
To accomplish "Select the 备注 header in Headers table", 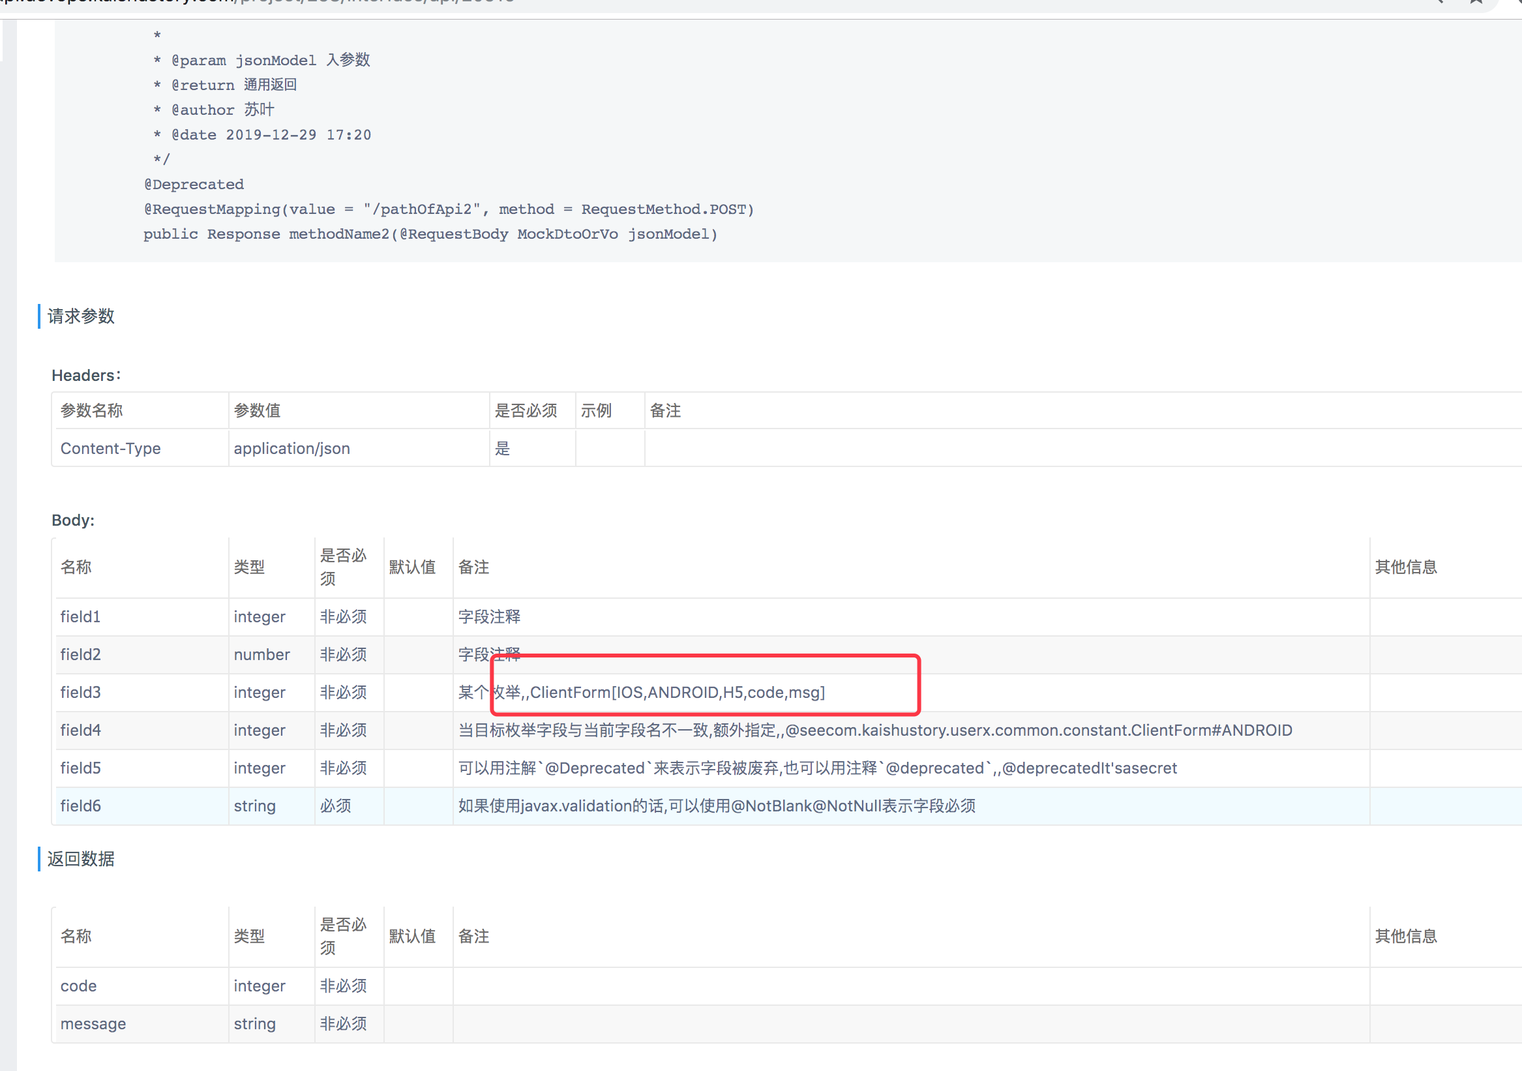I will (665, 410).
